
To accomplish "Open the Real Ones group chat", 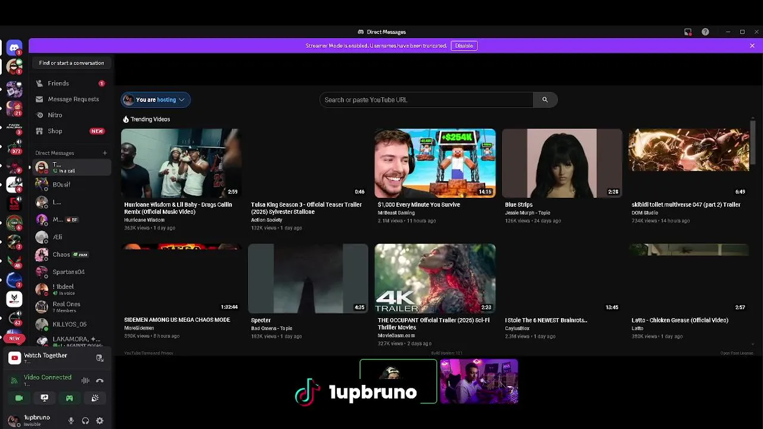I will point(70,307).
